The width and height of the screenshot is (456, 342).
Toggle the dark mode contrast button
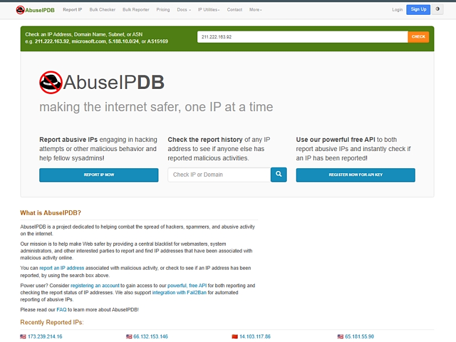[438, 10]
